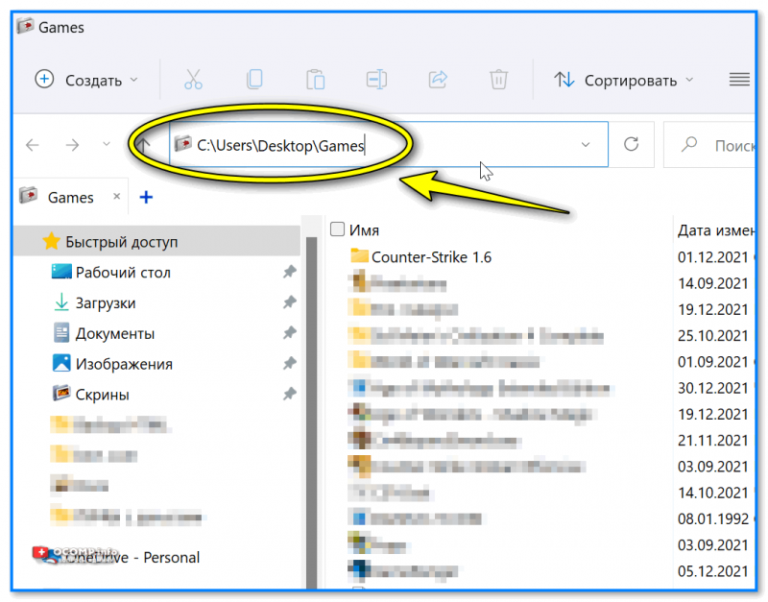
Task: Click the Delete trash can icon
Action: pos(498,80)
